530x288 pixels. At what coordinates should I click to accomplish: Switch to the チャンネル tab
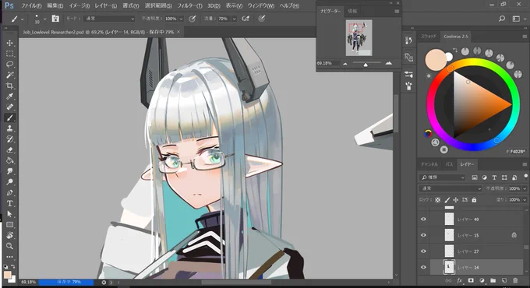point(429,164)
